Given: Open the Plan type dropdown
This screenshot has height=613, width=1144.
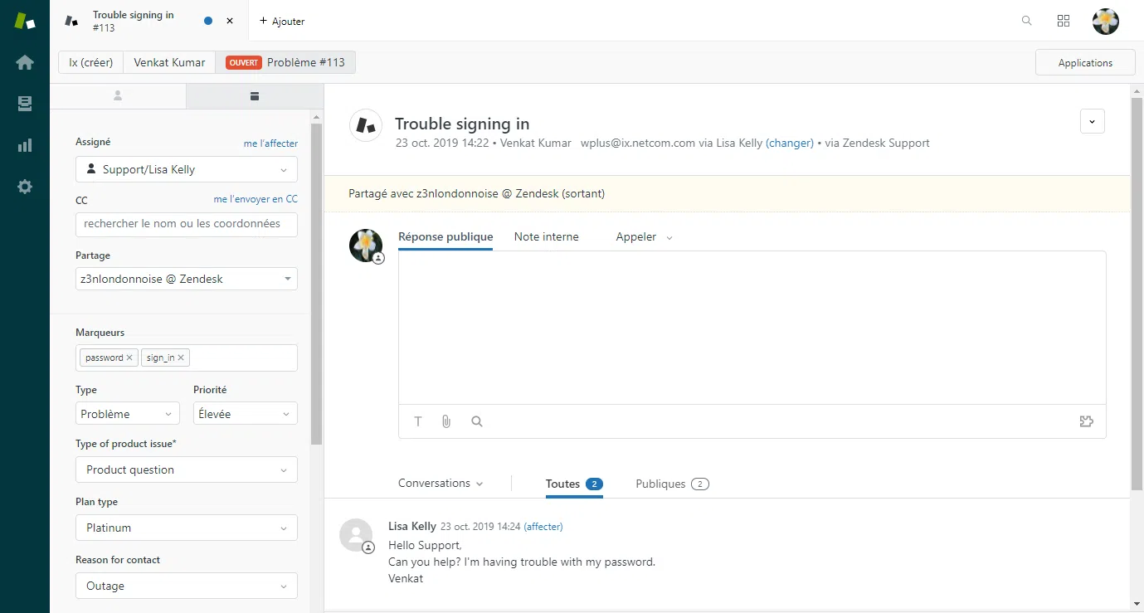Looking at the screenshot, I should tap(186, 528).
